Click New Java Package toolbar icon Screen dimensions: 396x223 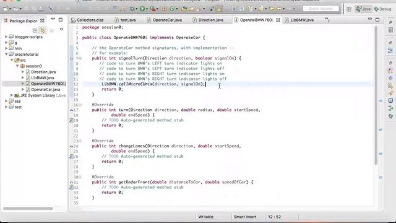(x=165, y=9)
